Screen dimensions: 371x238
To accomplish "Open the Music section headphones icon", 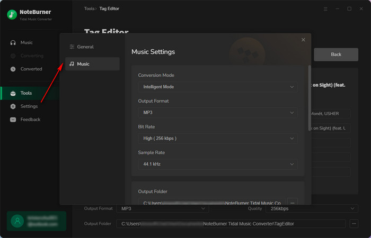I will 13,42.
